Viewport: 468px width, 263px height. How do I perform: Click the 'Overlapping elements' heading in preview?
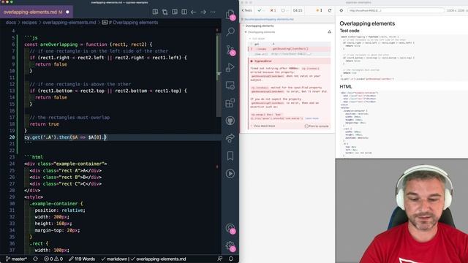pyautogui.click(x=367, y=23)
